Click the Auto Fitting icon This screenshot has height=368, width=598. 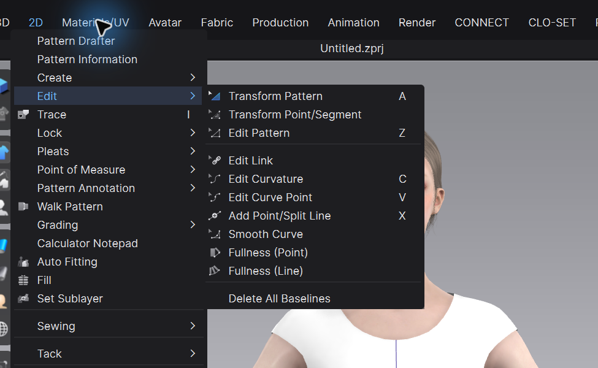(23, 262)
